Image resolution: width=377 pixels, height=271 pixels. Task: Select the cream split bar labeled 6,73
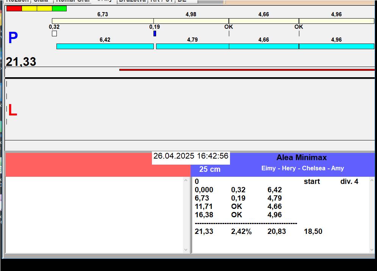coord(103,21)
